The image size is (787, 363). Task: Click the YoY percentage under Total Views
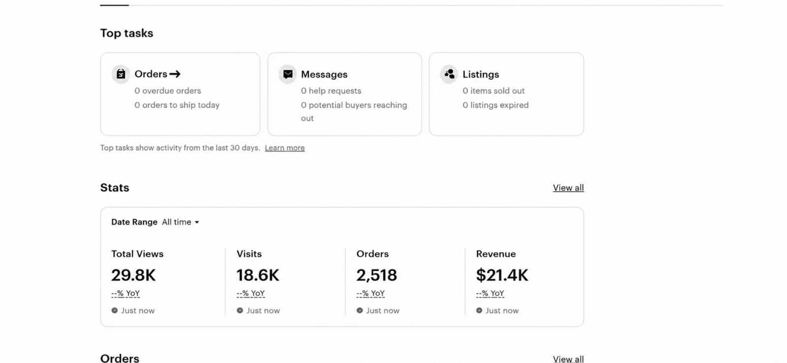click(125, 294)
